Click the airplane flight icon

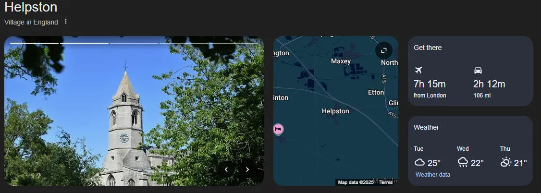click(418, 70)
